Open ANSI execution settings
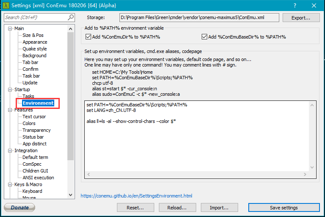This screenshot has width=325, height=217. (x=38, y=178)
